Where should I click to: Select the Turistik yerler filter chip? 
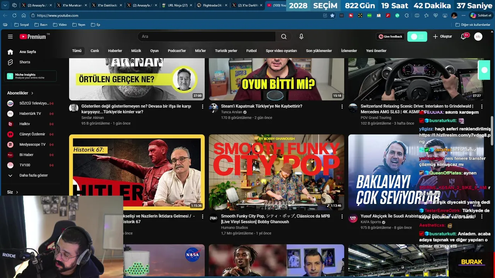click(226, 51)
